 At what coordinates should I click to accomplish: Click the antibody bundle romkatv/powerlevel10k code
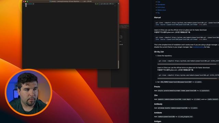(x=172, y=108)
